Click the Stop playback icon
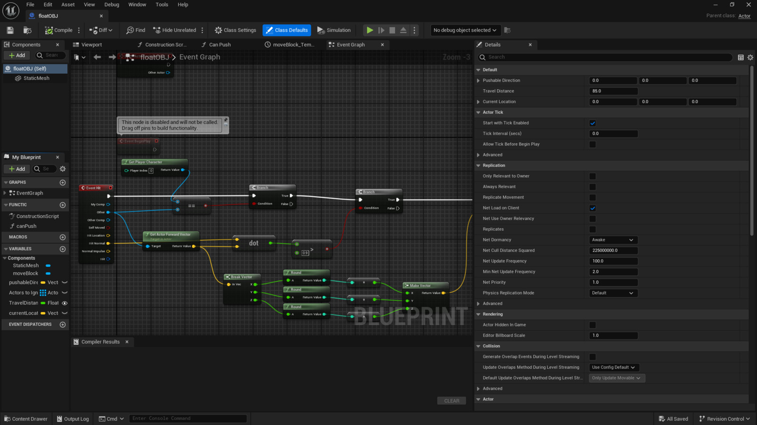757x425 pixels. (392, 30)
